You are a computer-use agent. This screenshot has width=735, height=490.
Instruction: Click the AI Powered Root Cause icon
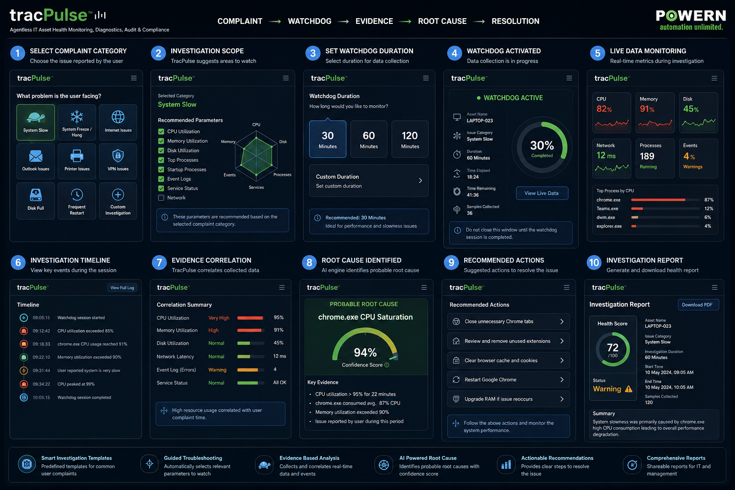coord(384,465)
